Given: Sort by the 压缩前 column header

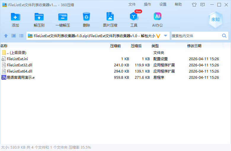Looking at the screenshot, I should (120, 46).
